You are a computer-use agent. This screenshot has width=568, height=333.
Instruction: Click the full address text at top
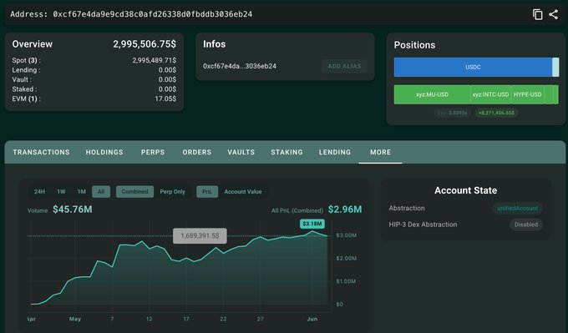[x=153, y=14]
